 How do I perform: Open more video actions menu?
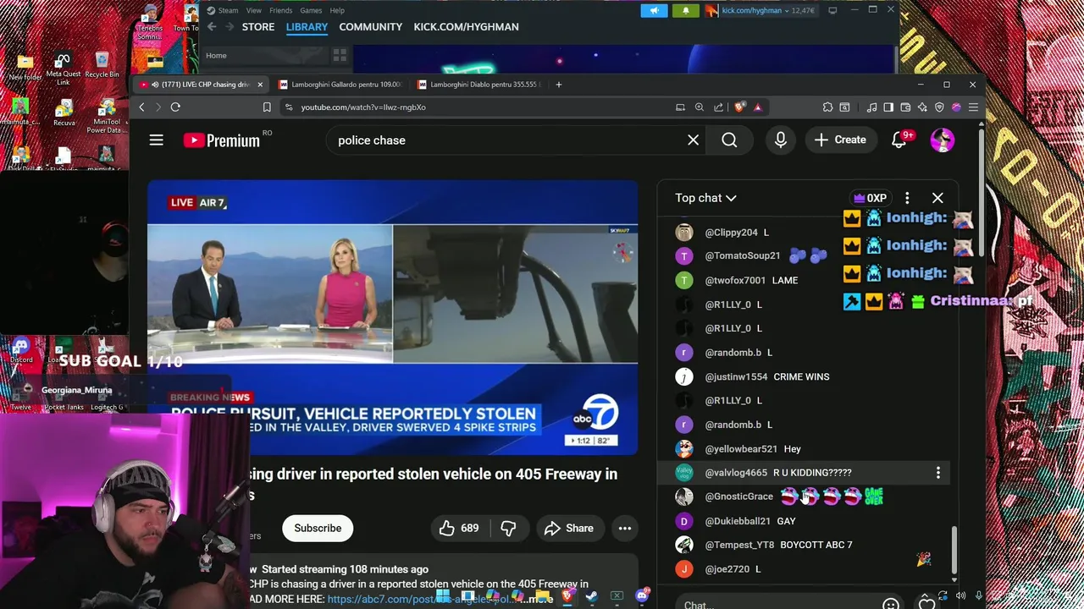[625, 528]
